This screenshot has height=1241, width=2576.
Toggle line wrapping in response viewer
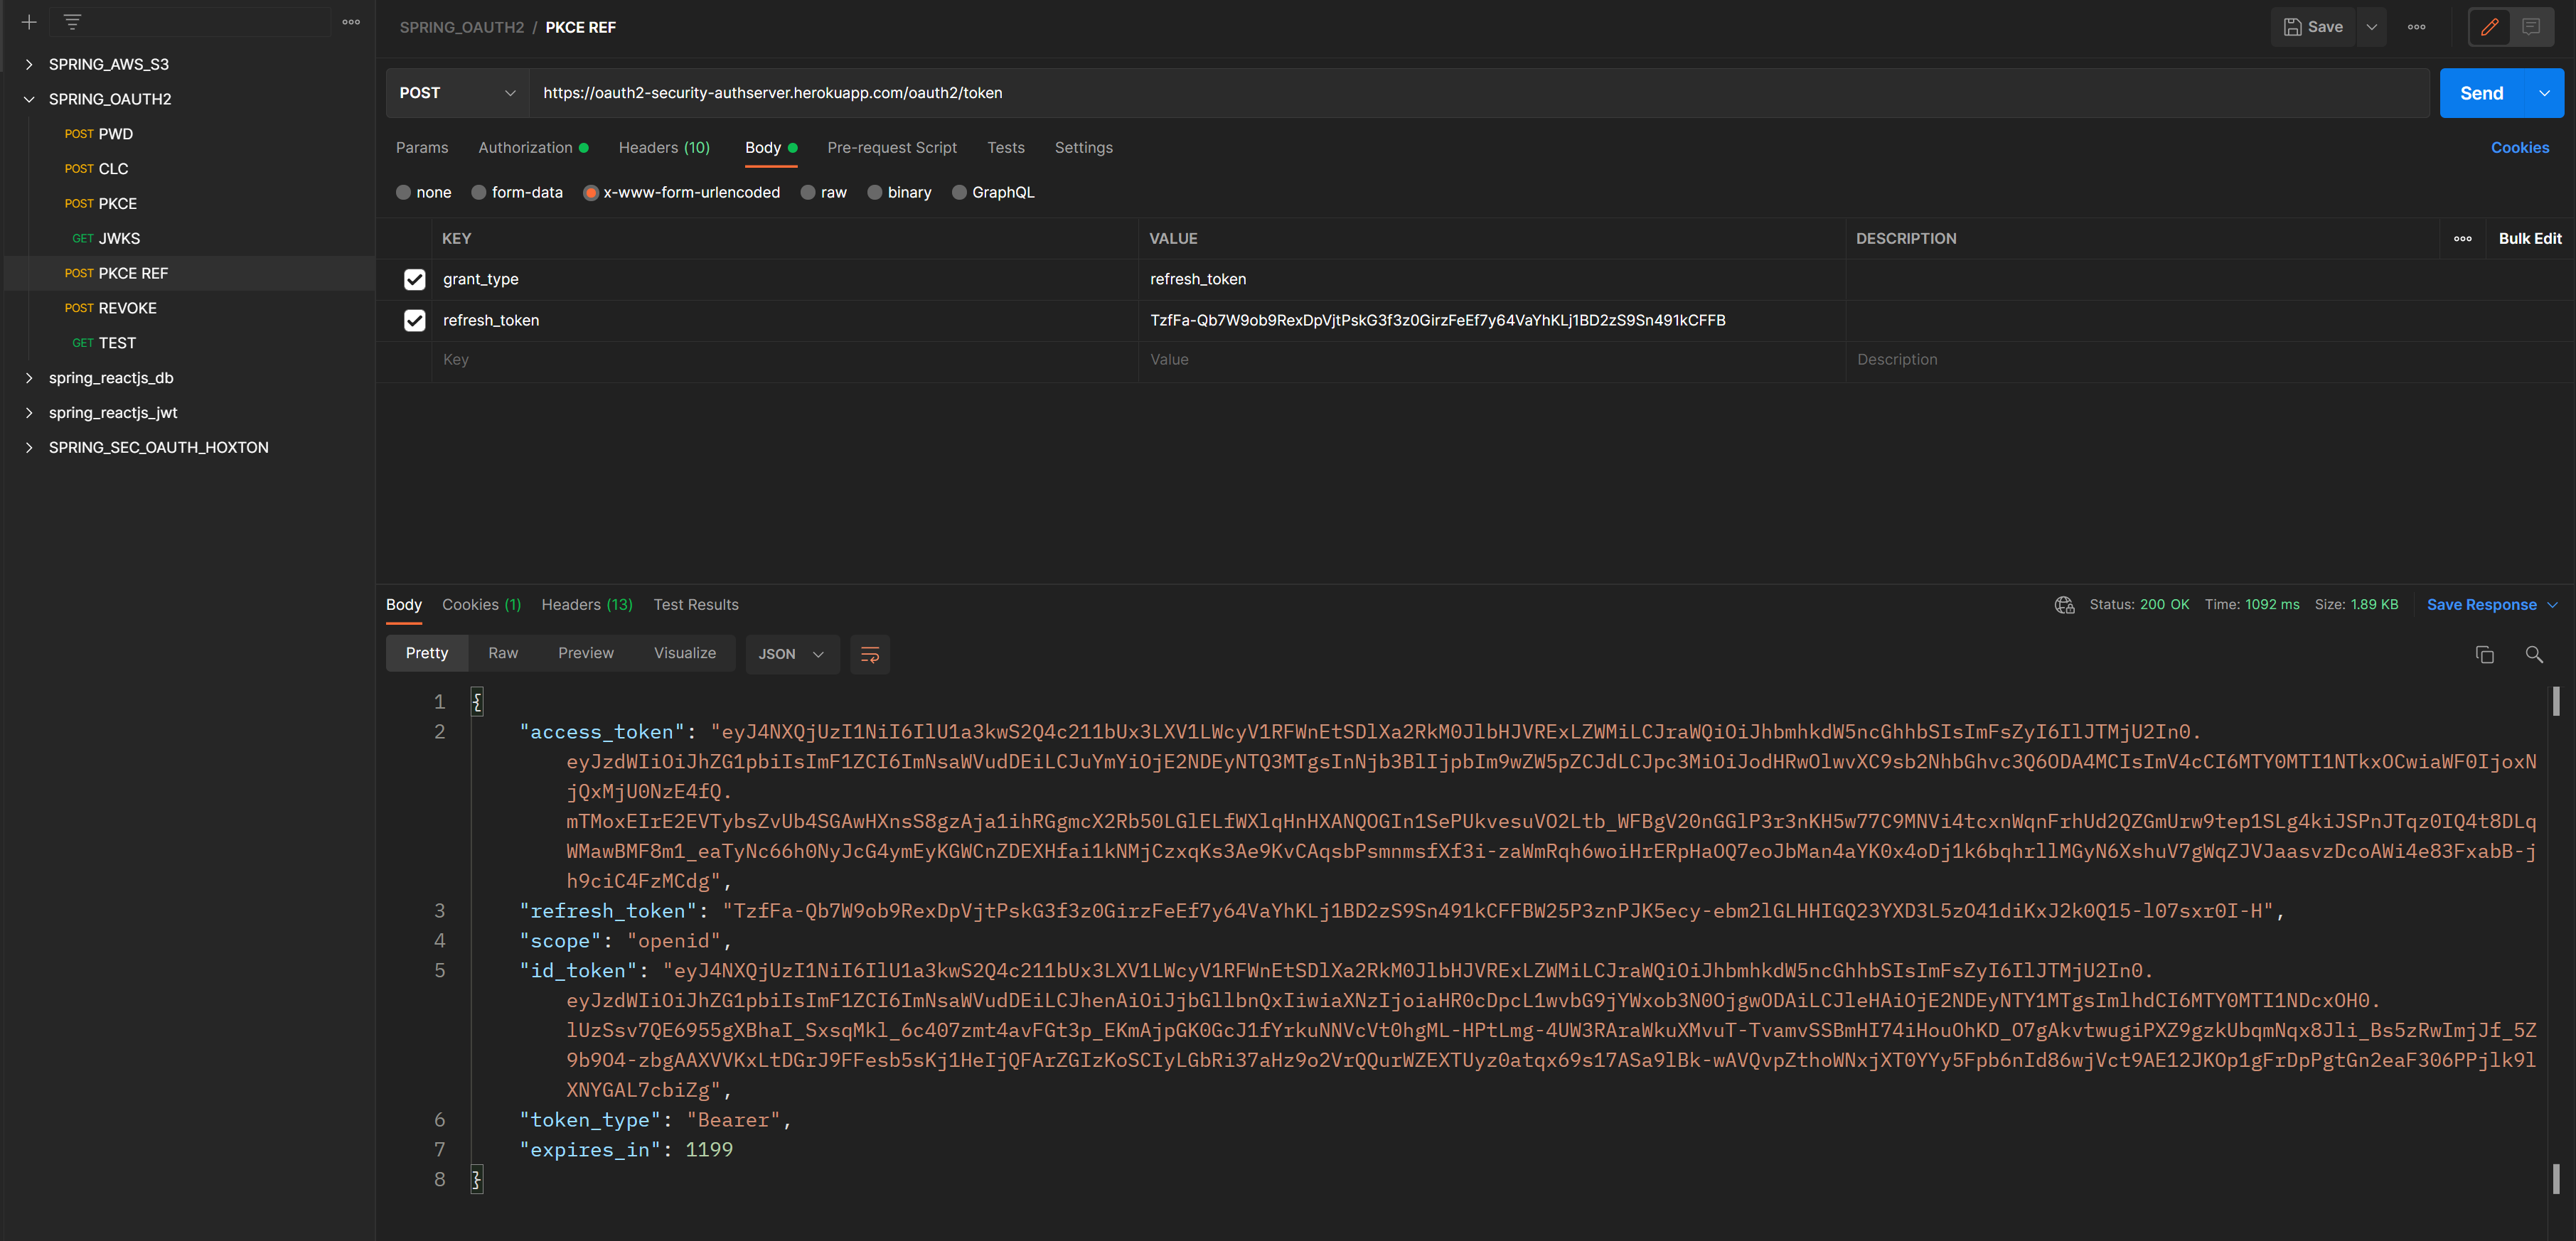click(869, 654)
